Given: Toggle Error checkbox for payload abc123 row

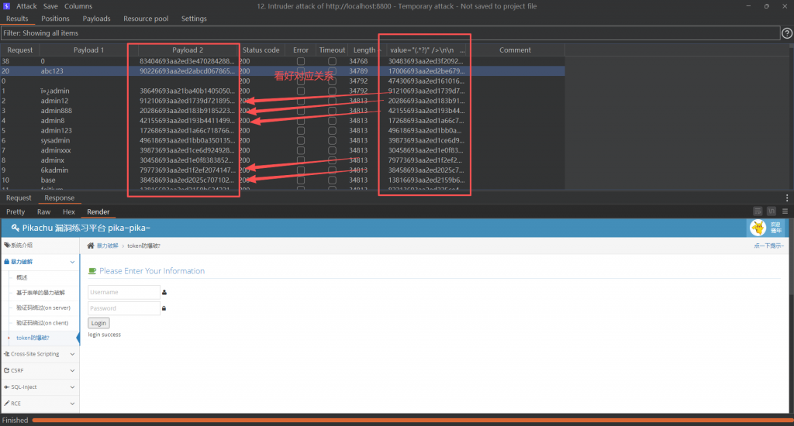Looking at the screenshot, I should coord(301,70).
